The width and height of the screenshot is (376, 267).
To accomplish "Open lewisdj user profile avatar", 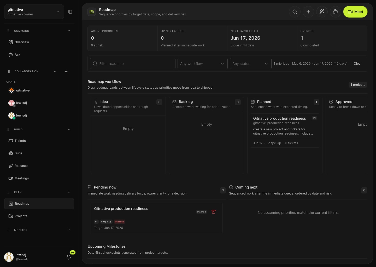I will tap(9, 257).
